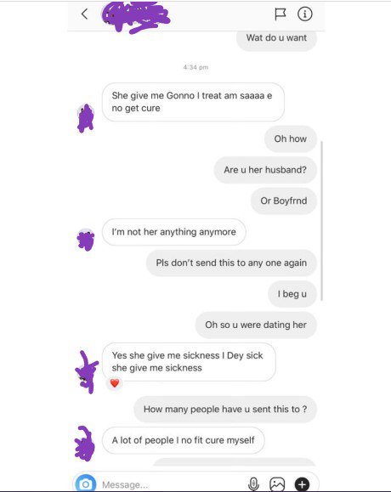The image size is (391, 492).
Task: Select the 'Are u her husband?' bubble
Action: coord(265,170)
